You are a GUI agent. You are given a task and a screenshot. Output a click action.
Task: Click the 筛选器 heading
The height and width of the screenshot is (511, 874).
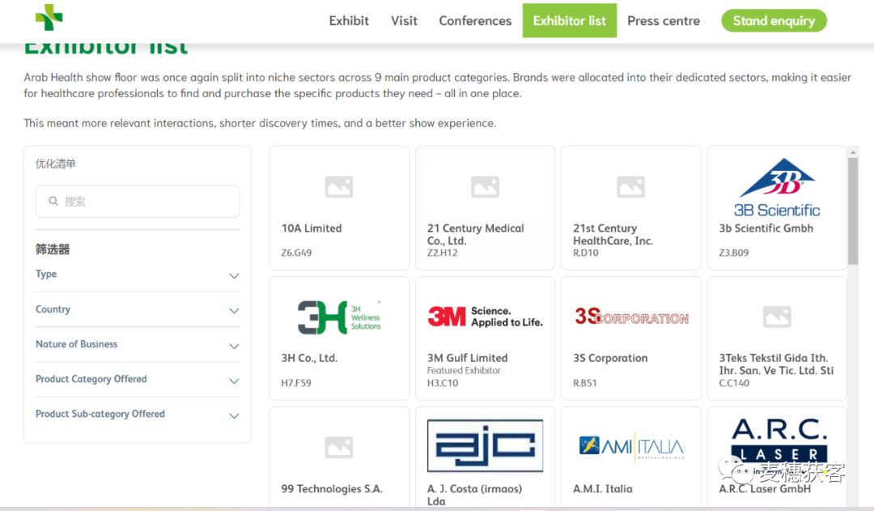(x=53, y=249)
